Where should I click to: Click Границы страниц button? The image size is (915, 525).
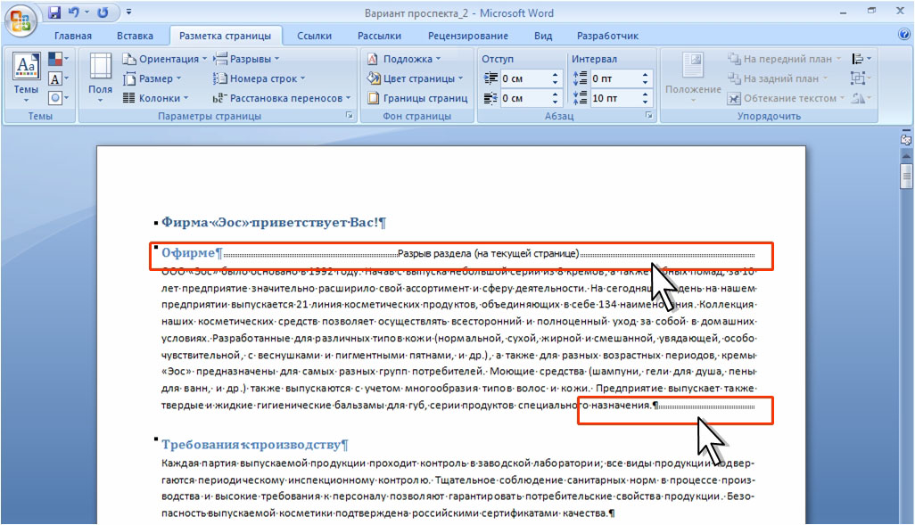click(417, 98)
